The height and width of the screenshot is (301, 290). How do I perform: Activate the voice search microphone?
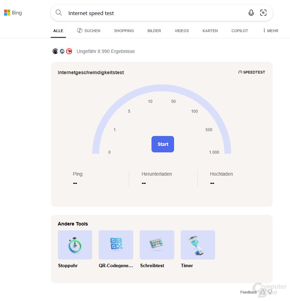tap(251, 12)
